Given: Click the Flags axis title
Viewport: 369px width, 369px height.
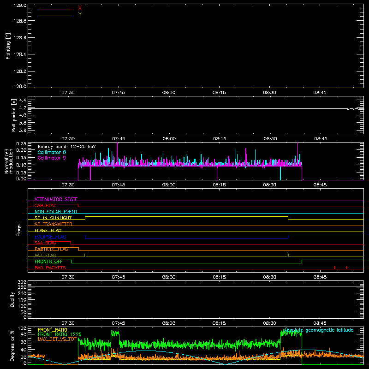Looking at the screenshot, I should (x=19, y=230).
